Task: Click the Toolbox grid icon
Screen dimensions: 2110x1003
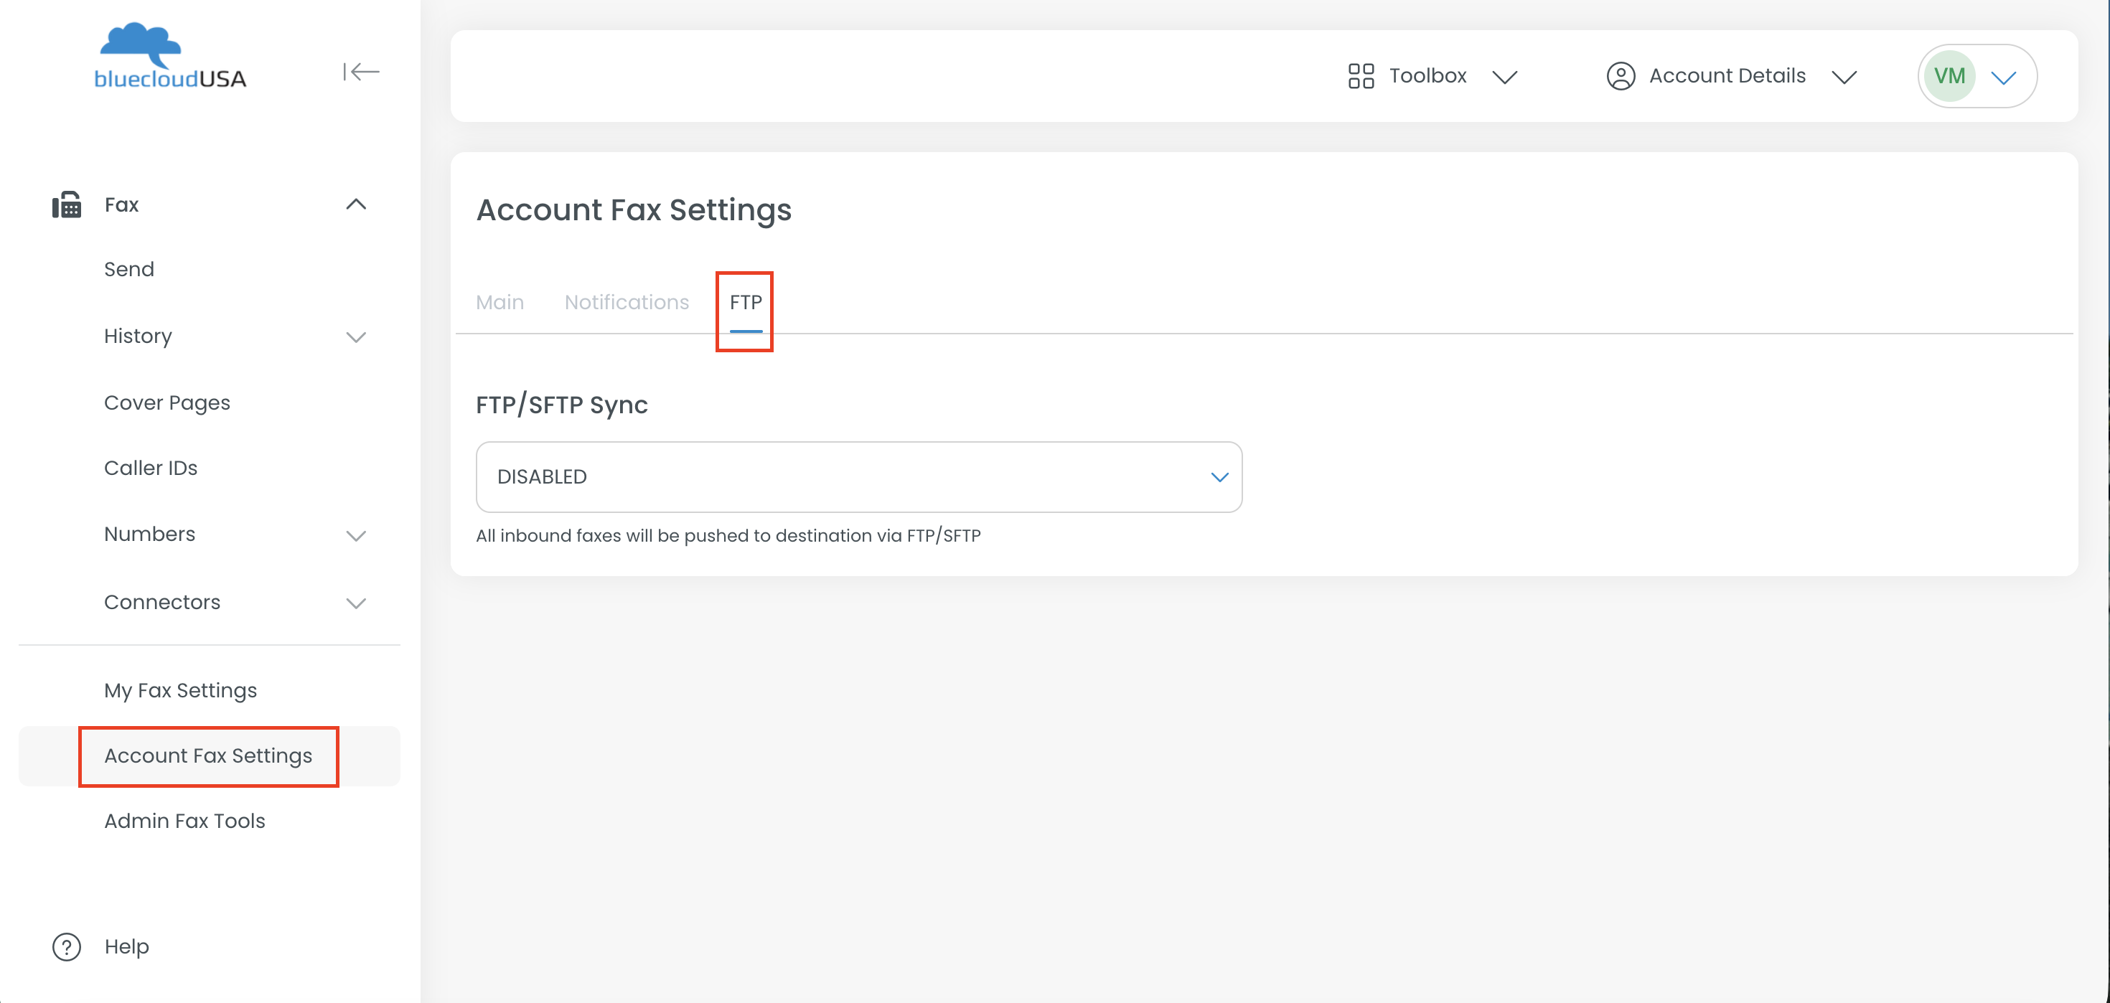Action: coord(1361,76)
